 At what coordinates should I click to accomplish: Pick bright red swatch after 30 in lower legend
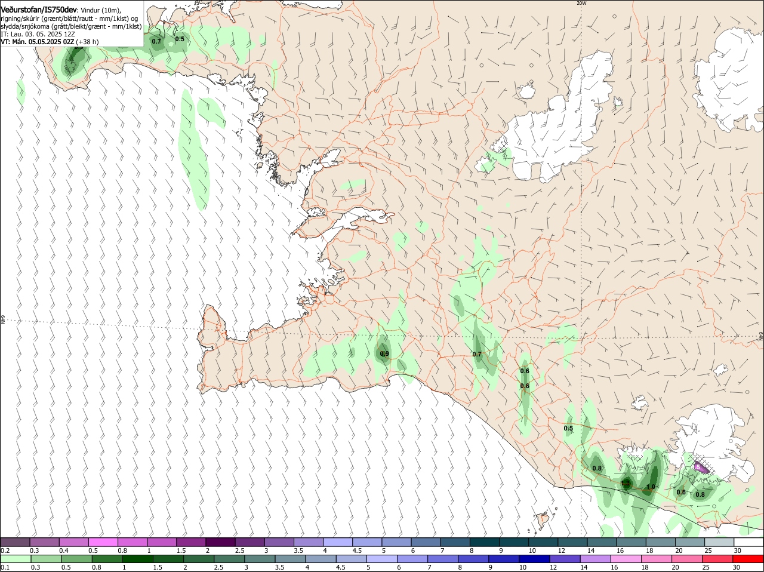tap(748, 559)
